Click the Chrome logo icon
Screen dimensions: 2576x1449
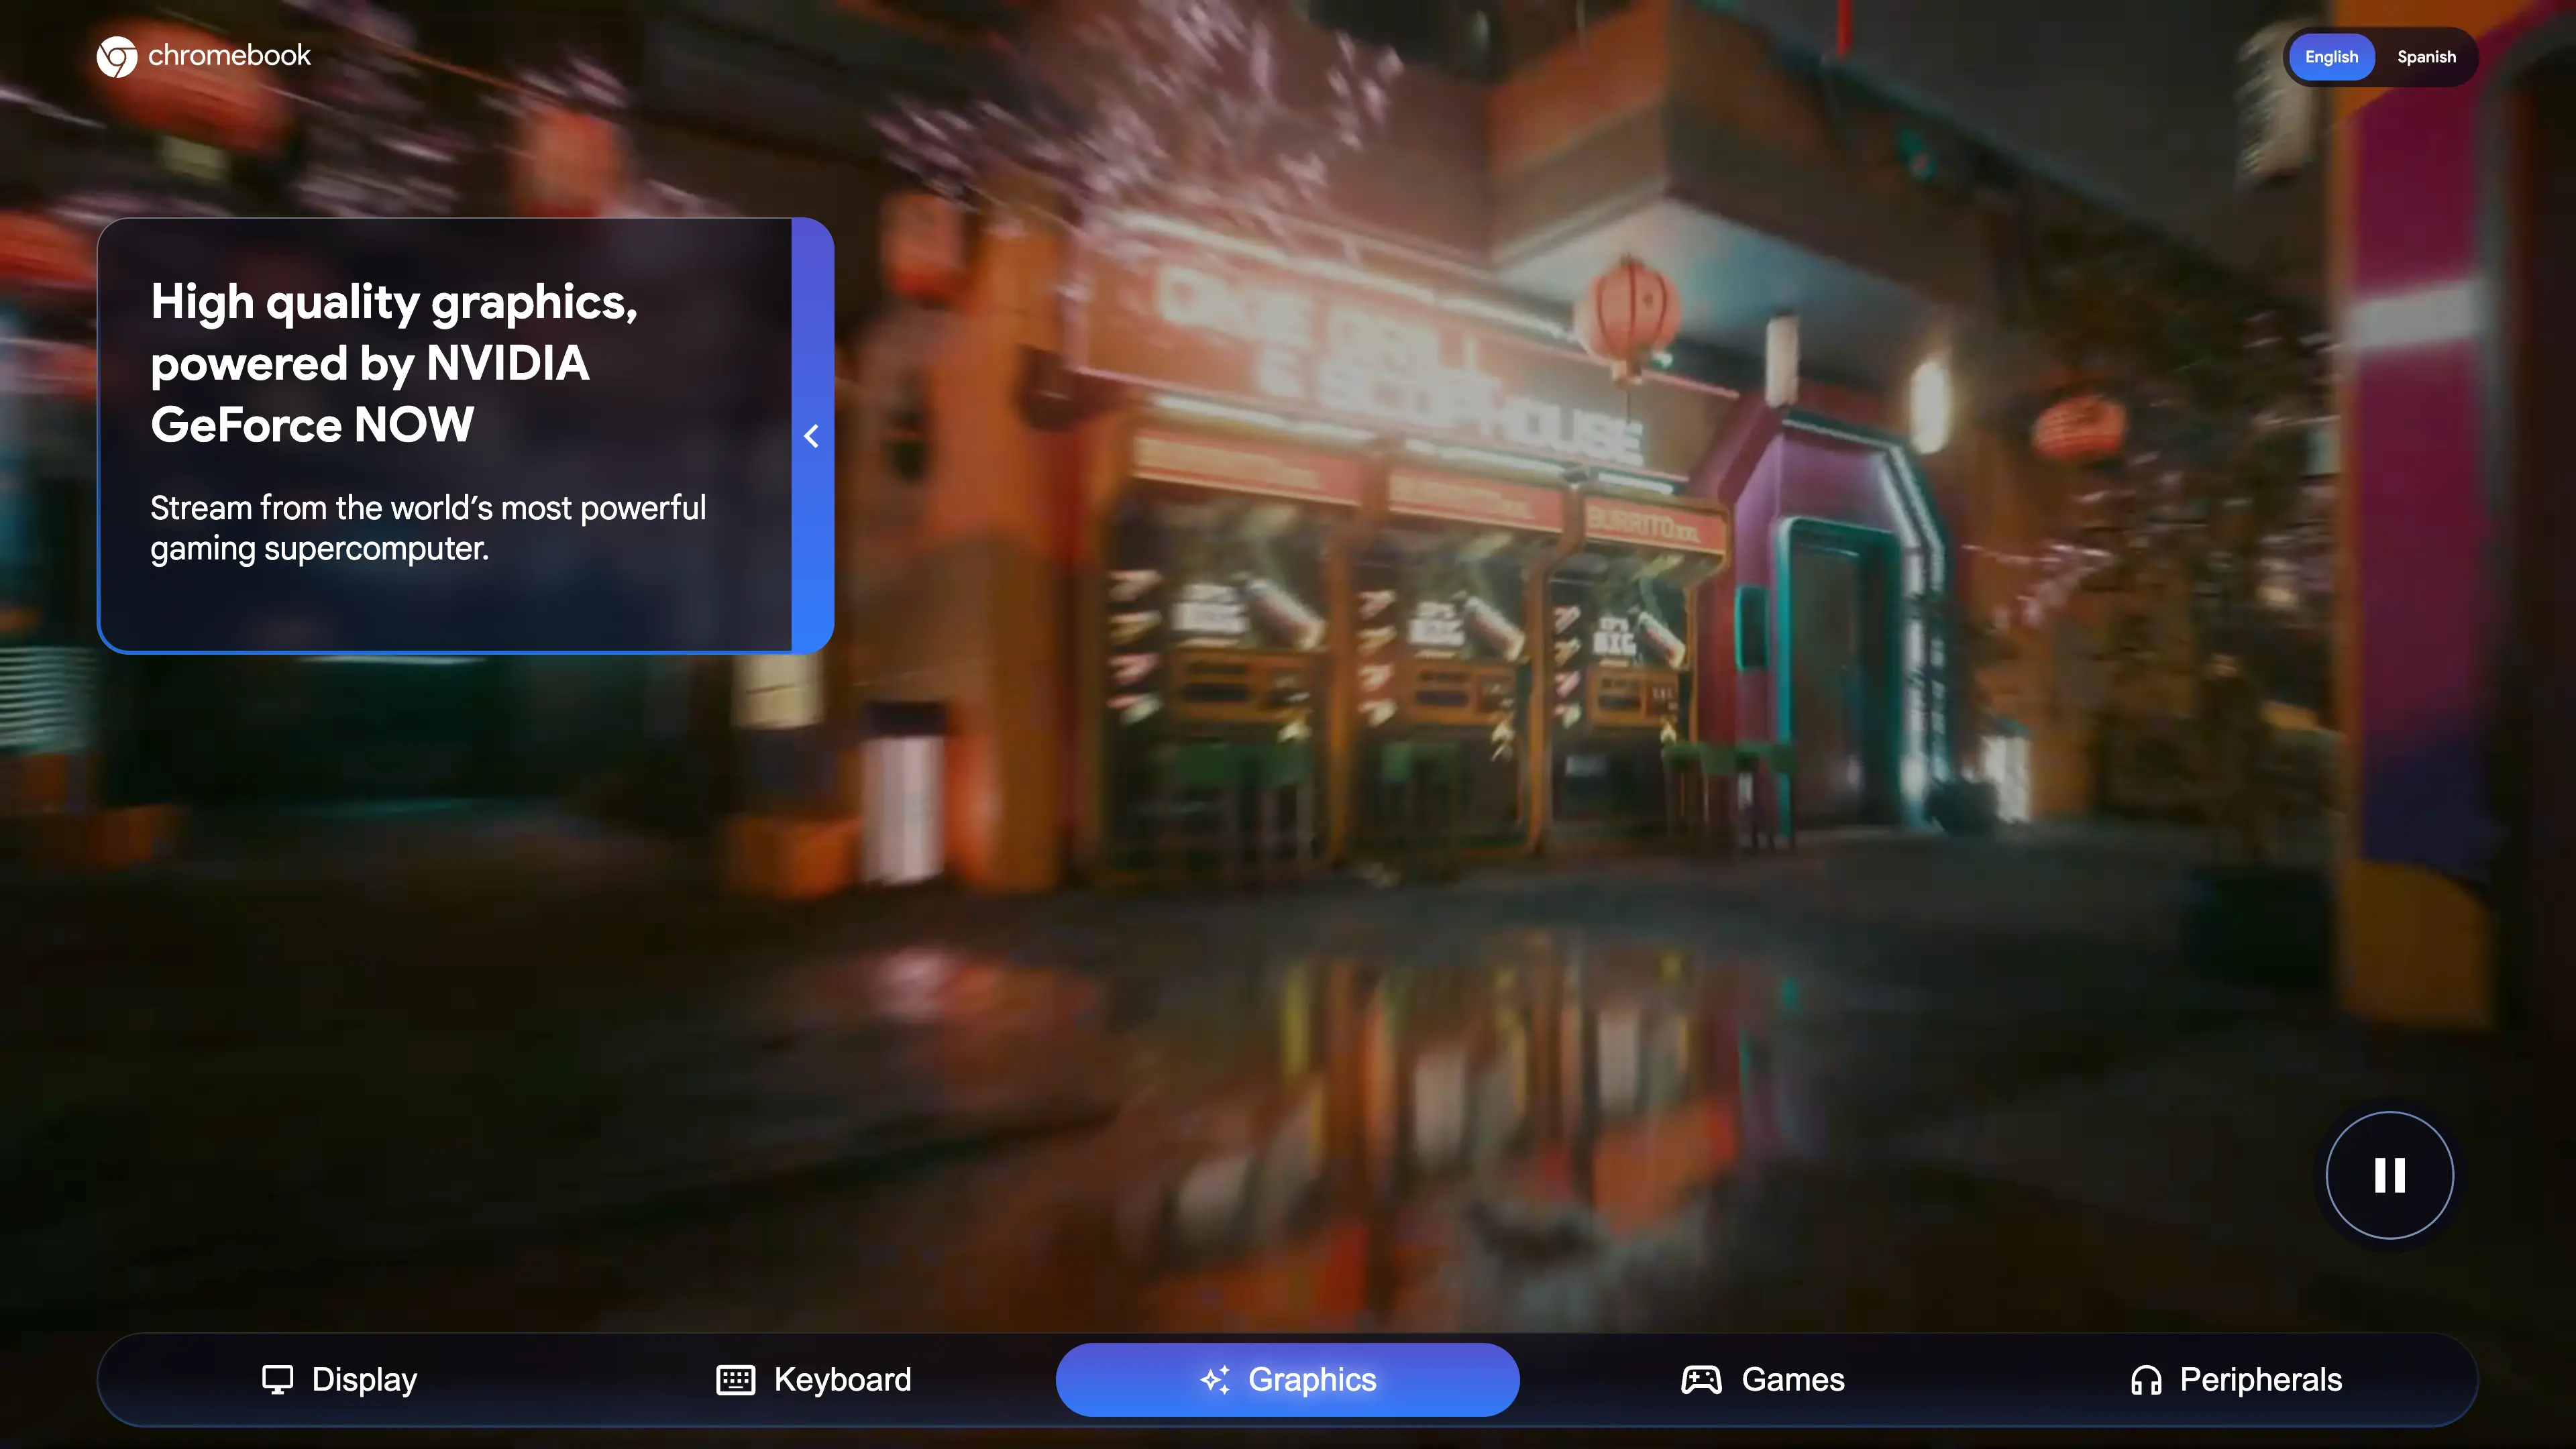pyautogui.click(x=116, y=56)
